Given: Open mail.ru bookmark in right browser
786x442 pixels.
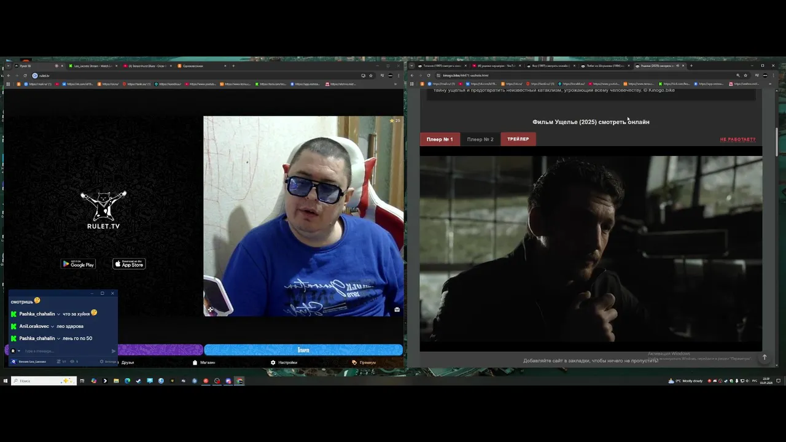Looking at the screenshot, I should [x=443, y=84].
